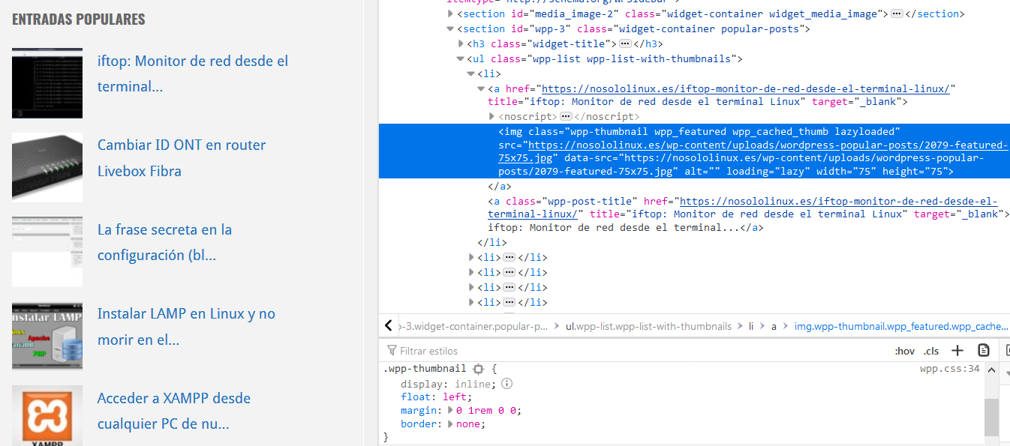Toggle the :hov pseudo-class panel
Image resolution: width=1010 pixels, height=446 pixels.
coord(904,351)
